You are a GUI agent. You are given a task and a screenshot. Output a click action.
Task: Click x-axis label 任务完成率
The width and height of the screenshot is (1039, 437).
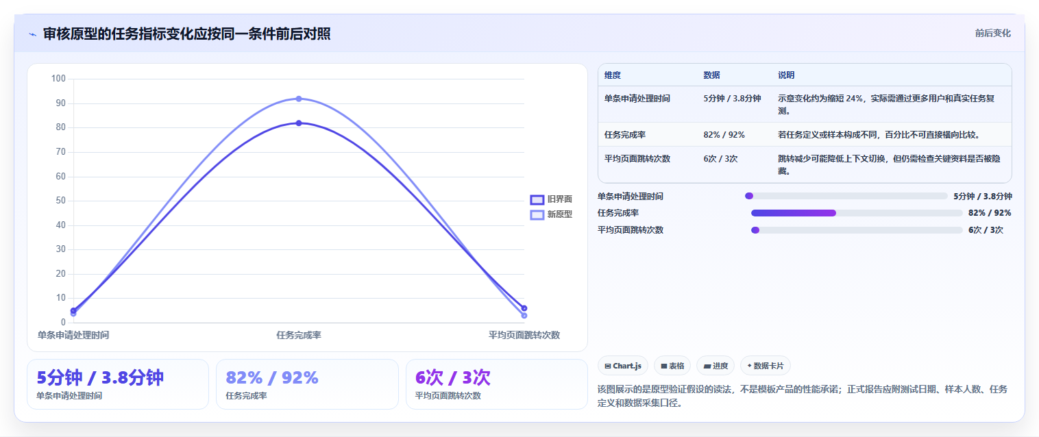299,335
